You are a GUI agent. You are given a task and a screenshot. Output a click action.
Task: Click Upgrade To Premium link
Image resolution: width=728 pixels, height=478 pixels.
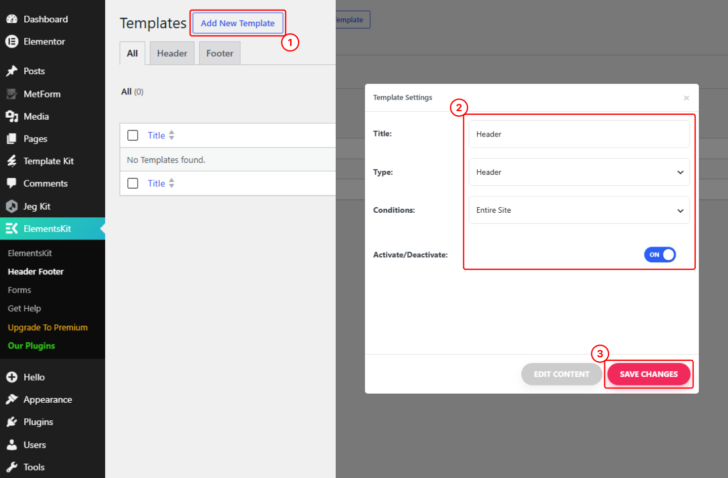pyautogui.click(x=48, y=327)
